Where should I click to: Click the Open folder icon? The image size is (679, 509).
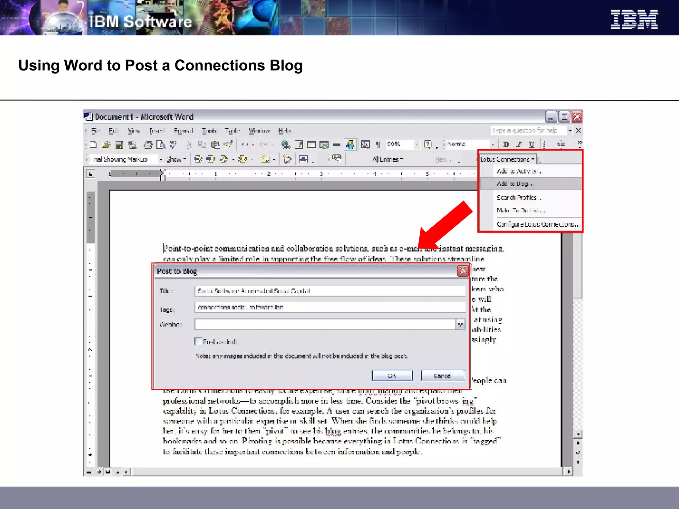(x=106, y=144)
